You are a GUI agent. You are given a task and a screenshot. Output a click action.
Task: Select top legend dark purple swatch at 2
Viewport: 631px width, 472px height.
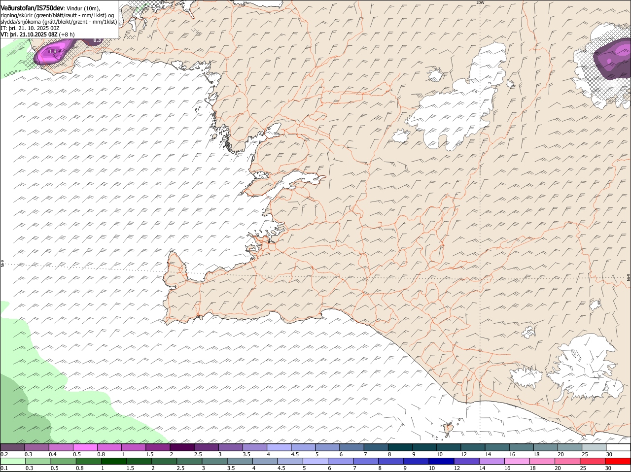[x=182, y=447]
